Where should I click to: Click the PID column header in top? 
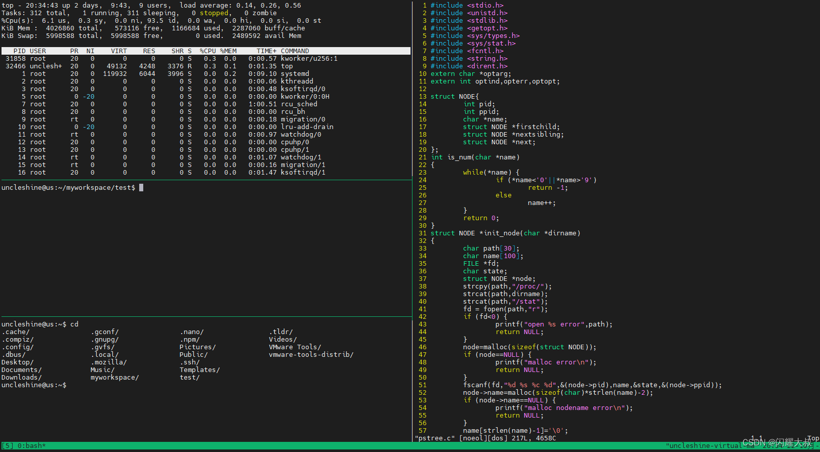(19, 51)
